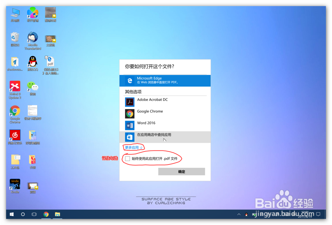Select the XMind 8 Update 2 shortcut
This screenshot has width=332, height=225.
(x=15, y=90)
